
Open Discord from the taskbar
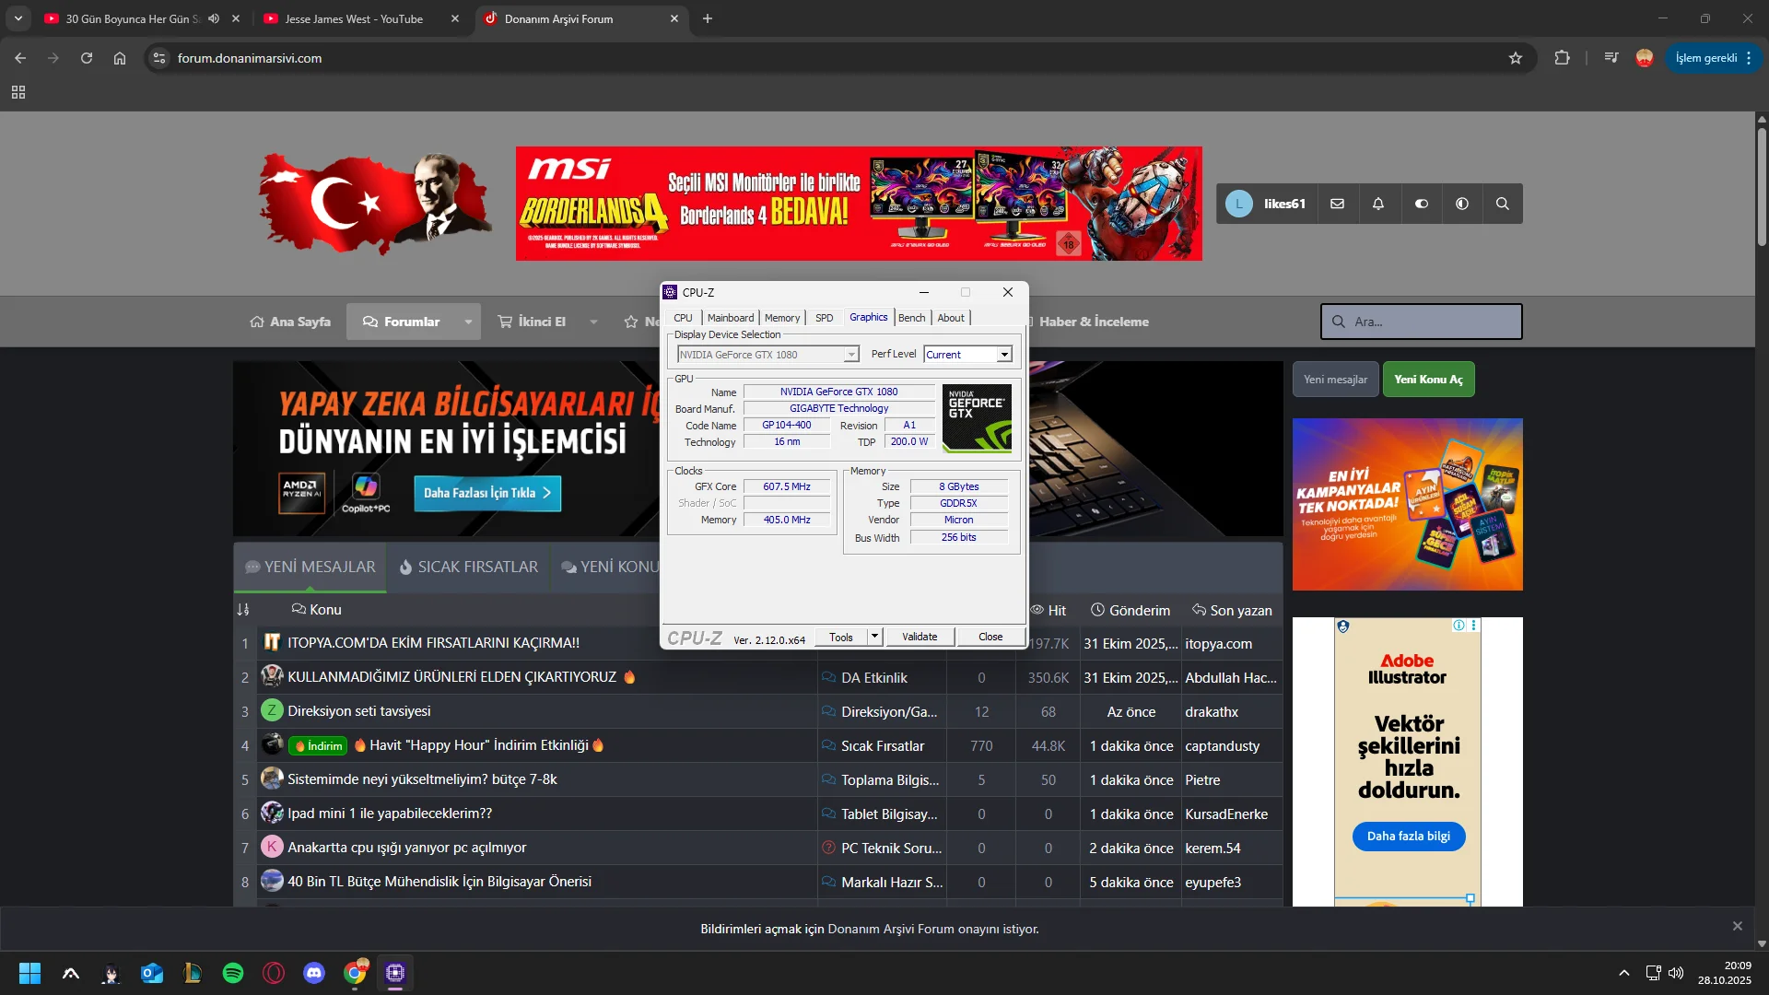coord(314,973)
